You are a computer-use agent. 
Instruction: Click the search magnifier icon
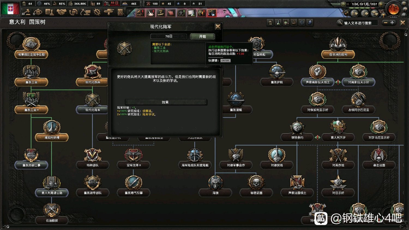(340, 22)
